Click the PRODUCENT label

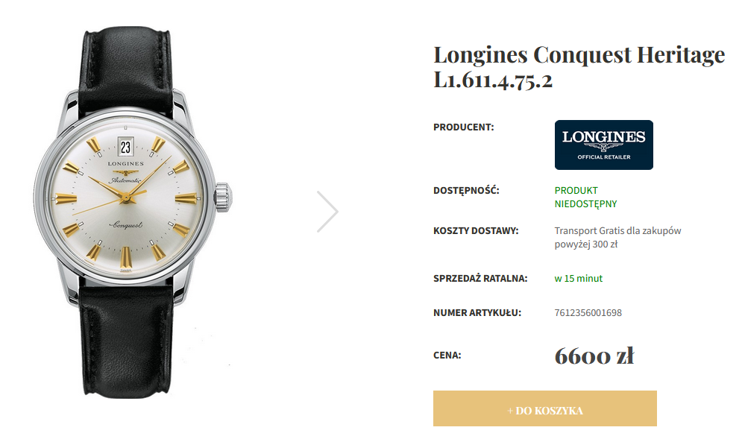click(464, 127)
